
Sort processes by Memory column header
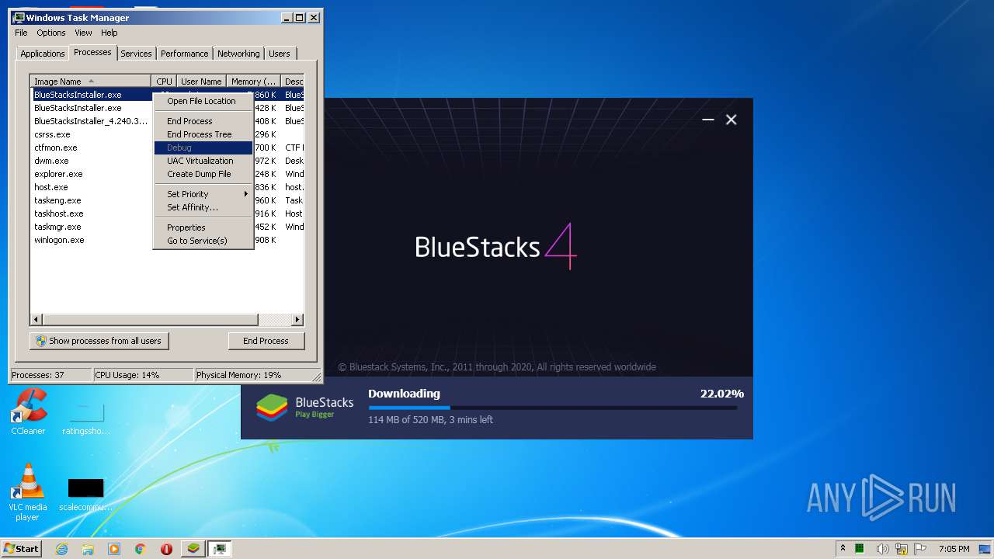pyautogui.click(x=254, y=82)
